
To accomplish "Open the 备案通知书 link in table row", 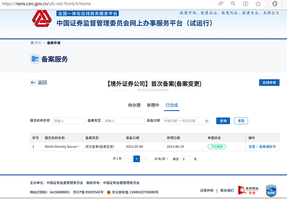I will [267, 146].
